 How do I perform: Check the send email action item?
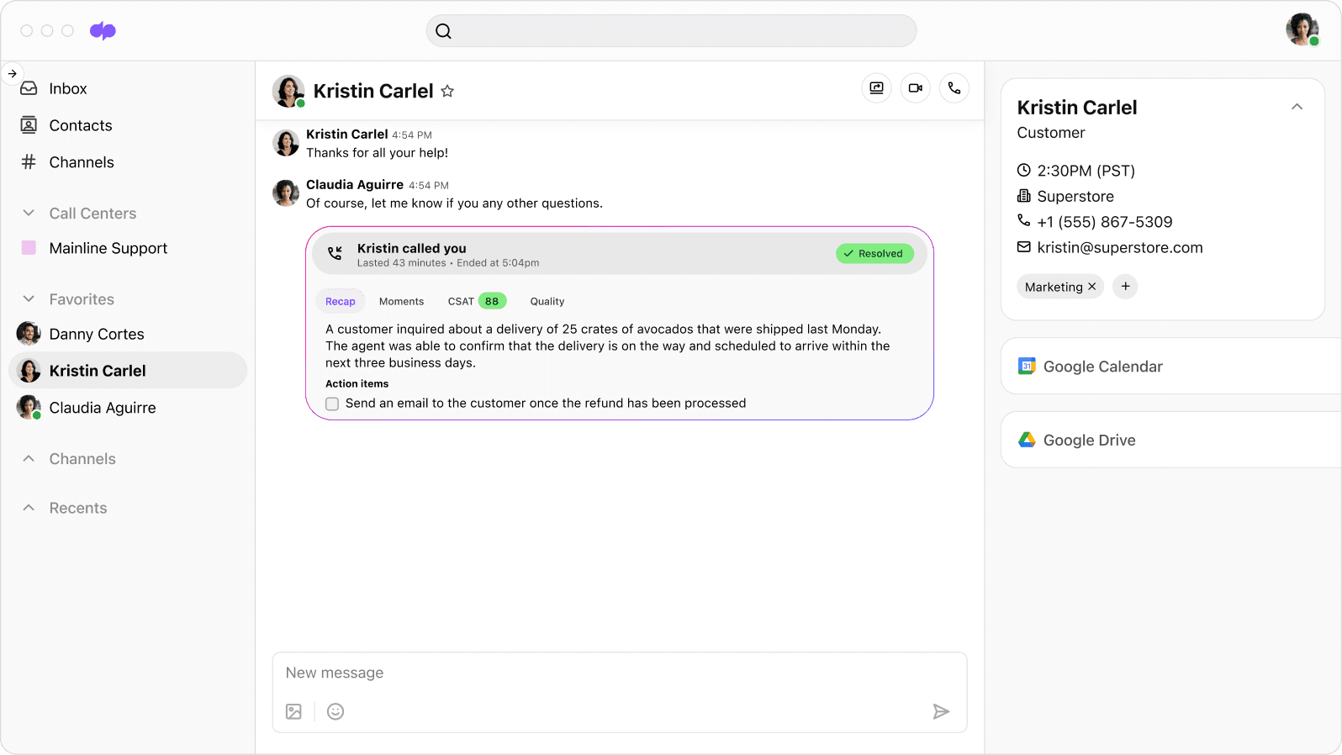[332, 404]
